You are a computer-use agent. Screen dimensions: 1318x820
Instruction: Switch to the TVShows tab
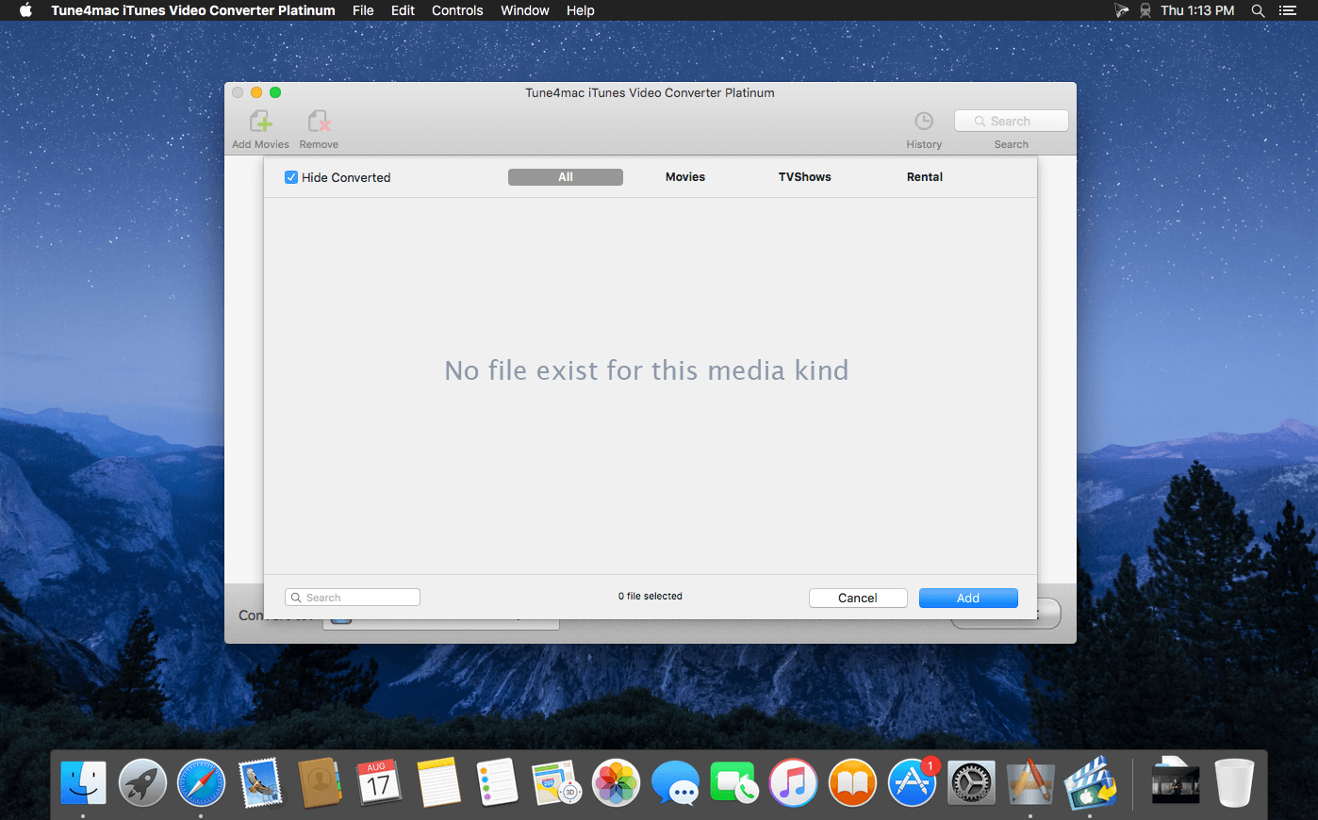[805, 177]
